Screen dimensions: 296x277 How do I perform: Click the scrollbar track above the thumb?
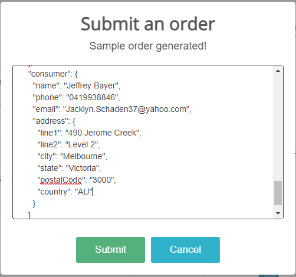coord(278,128)
